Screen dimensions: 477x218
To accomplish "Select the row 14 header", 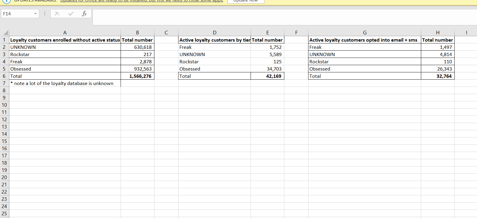I will coord(4,134).
